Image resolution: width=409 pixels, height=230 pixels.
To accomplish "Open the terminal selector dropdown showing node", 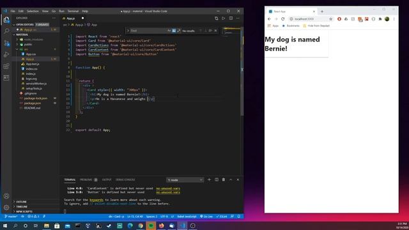I will click(x=185, y=180).
